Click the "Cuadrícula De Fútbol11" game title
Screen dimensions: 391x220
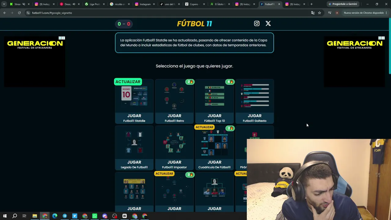214,167
